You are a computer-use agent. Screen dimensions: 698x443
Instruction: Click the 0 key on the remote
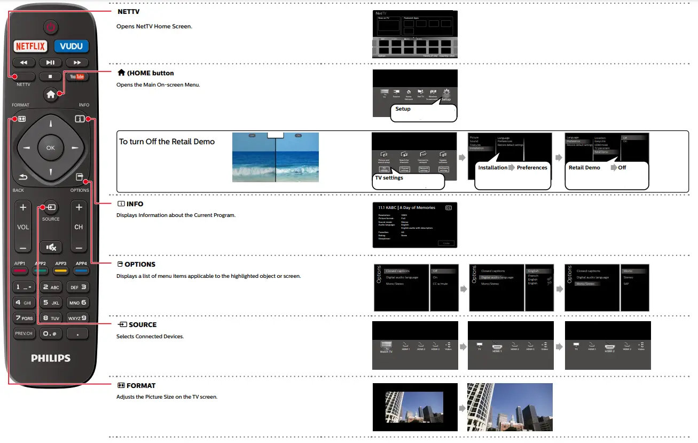[51, 334]
